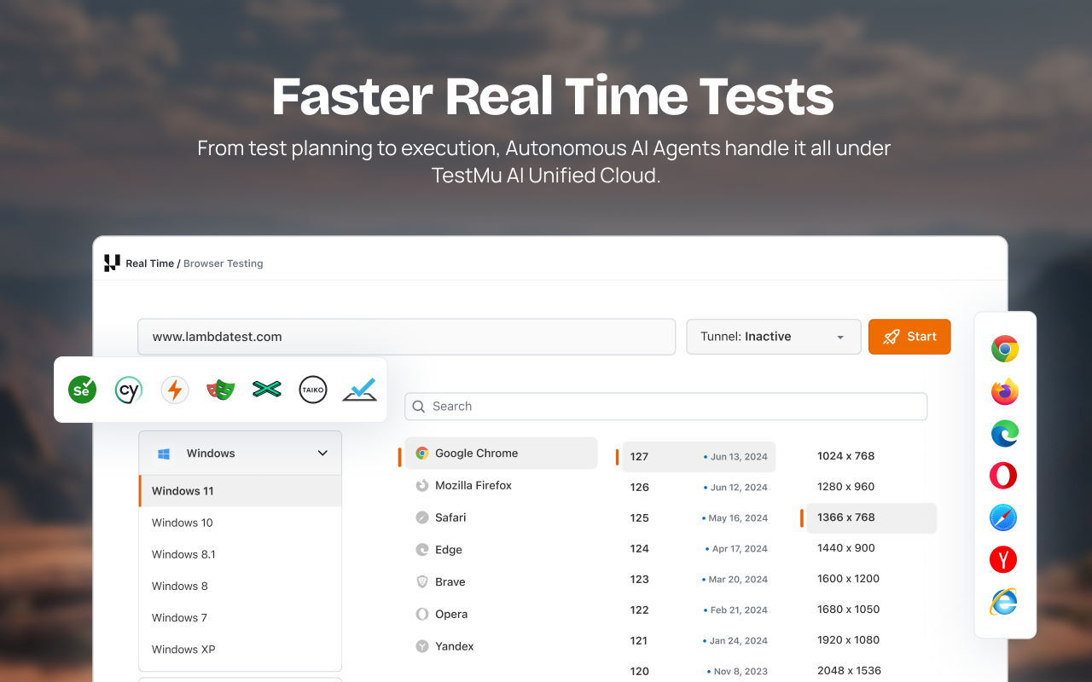The width and height of the screenshot is (1092, 682).
Task: Open the Browser Testing breadcrumb
Action: coord(224,263)
